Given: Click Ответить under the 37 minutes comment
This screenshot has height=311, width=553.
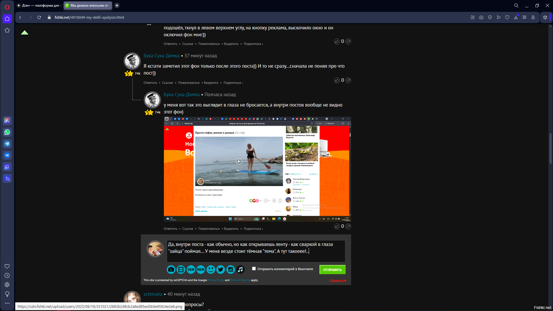Looking at the screenshot, I should coord(150,83).
